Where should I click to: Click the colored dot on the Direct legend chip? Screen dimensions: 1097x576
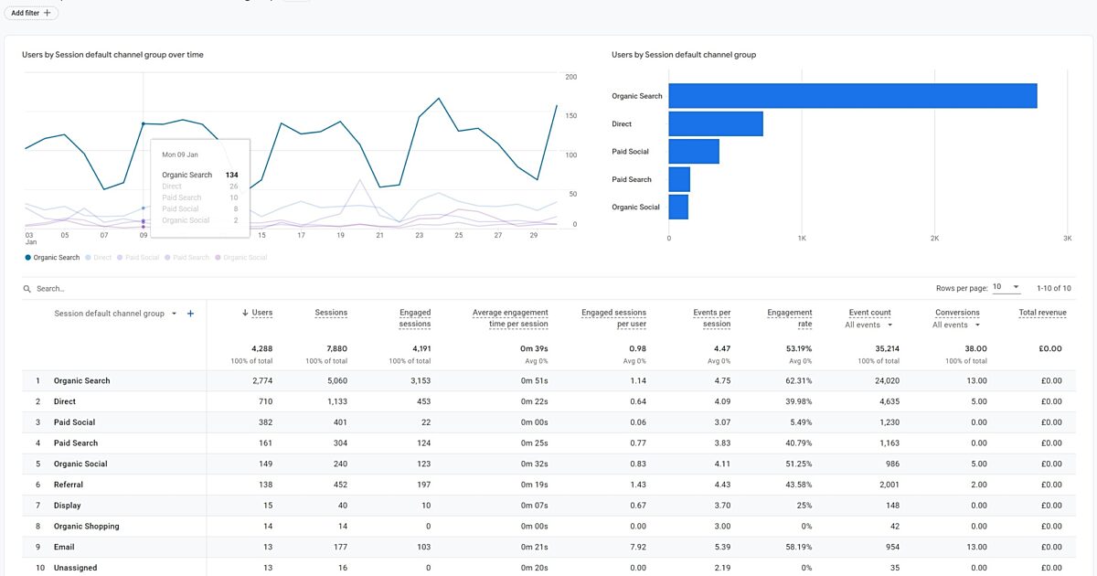tap(89, 257)
